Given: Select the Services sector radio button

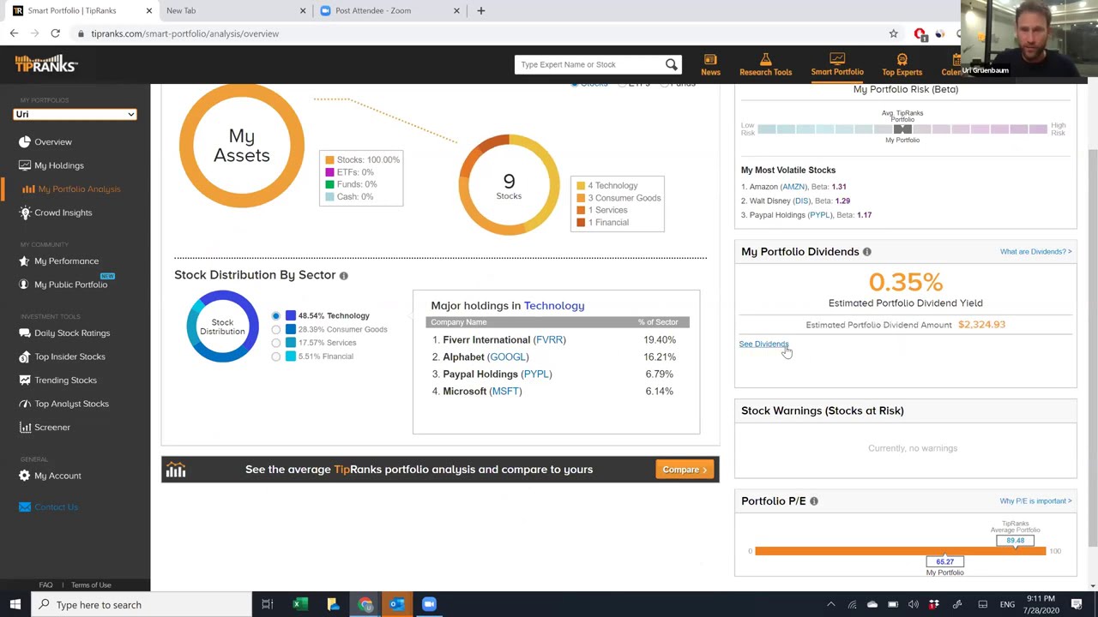Looking at the screenshot, I should tap(275, 343).
